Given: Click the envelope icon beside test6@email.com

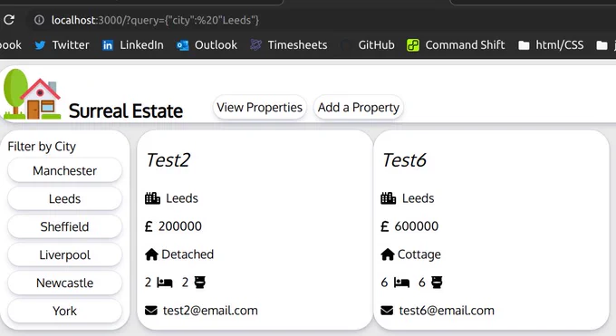Looking at the screenshot, I should tap(387, 311).
